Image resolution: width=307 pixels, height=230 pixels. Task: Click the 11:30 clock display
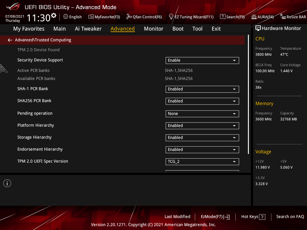pos(39,18)
